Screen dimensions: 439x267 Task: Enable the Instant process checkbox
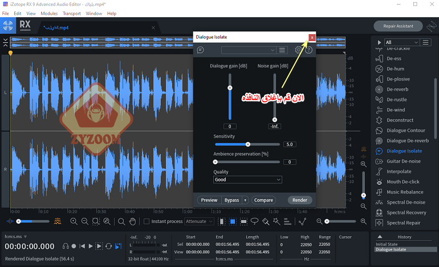[x=146, y=221]
